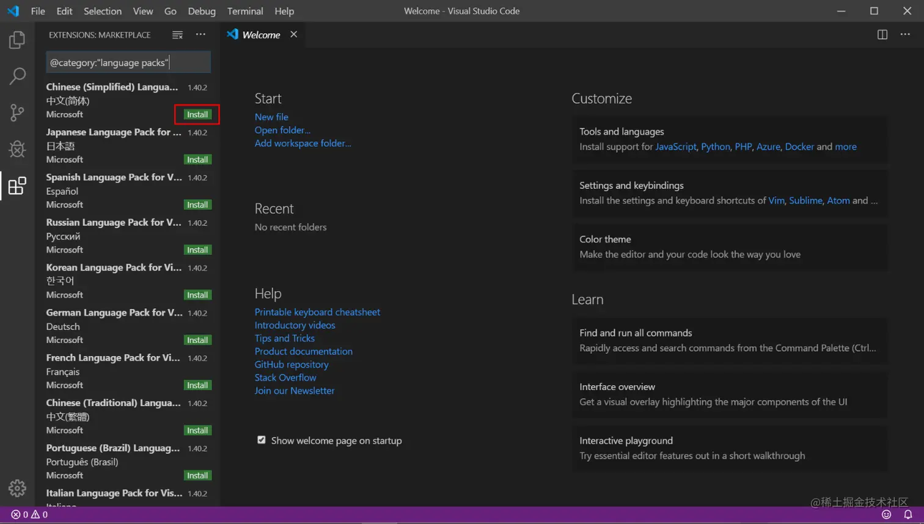Open editor more actions ellipsis
924x524 pixels.
point(905,35)
